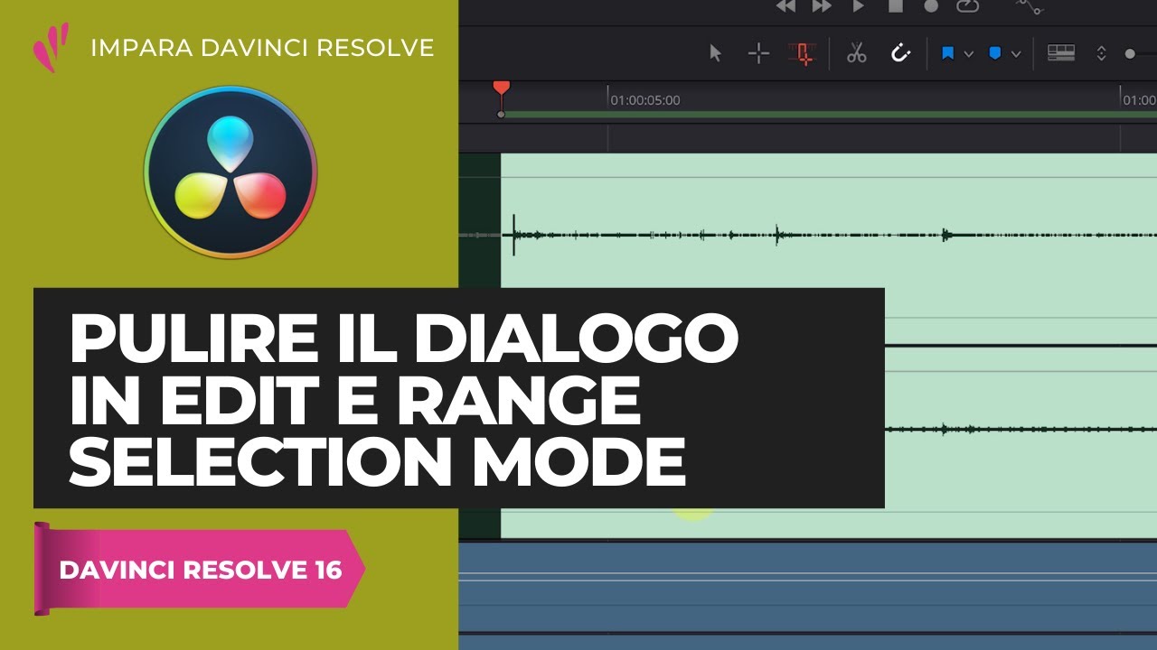Select the crosshair range selection tool
The image size is (1157, 650).
758,53
